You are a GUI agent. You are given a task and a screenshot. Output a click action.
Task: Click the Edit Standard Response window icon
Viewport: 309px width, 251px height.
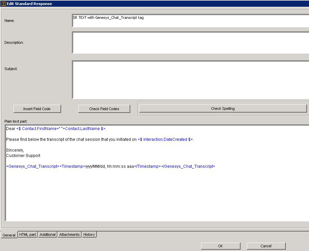click(4, 4)
